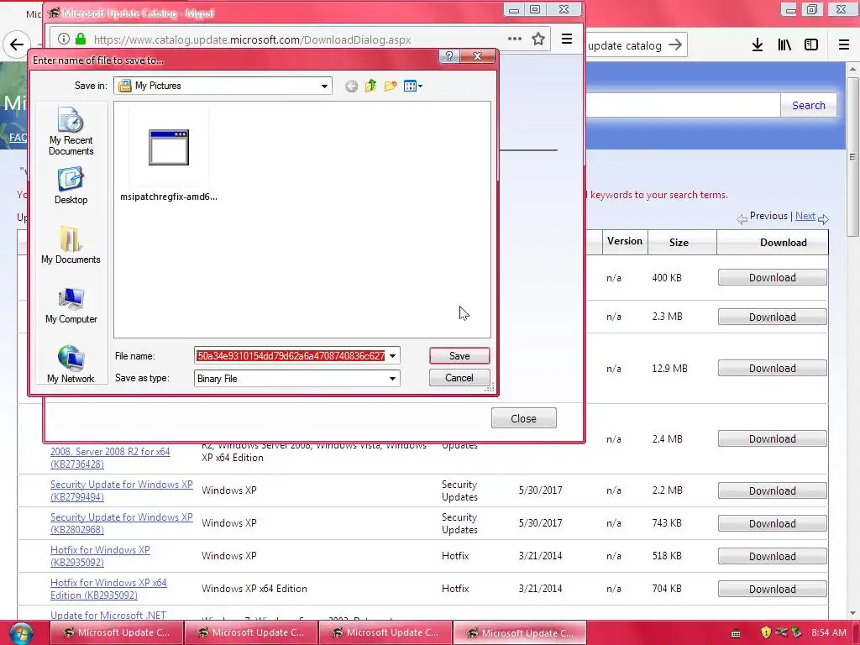The image size is (860, 645).
Task: Click the 8:54 AM system clock
Action: click(829, 632)
